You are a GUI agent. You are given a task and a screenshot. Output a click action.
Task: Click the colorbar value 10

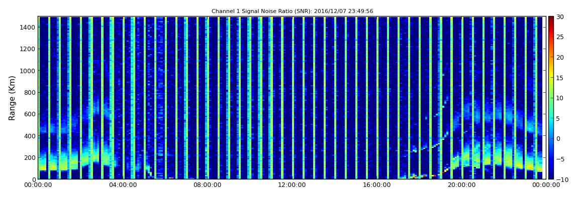pyautogui.click(x=560, y=98)
